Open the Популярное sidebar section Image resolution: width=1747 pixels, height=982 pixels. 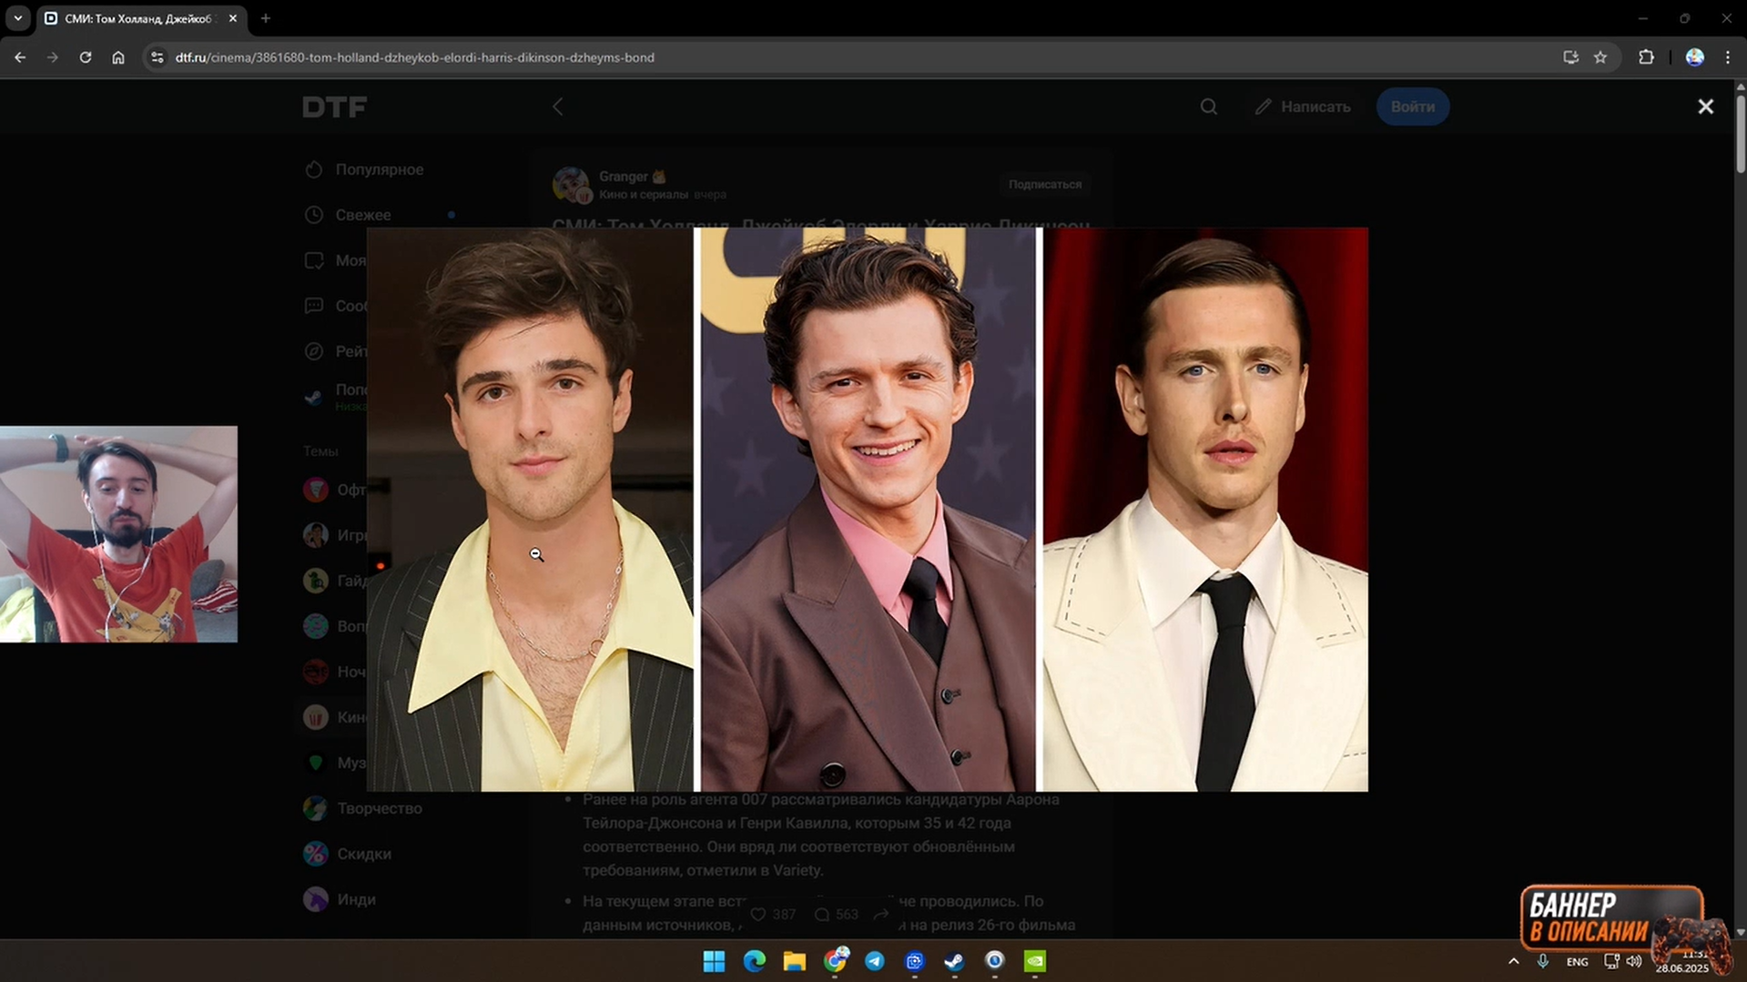[x=379, y=169]
